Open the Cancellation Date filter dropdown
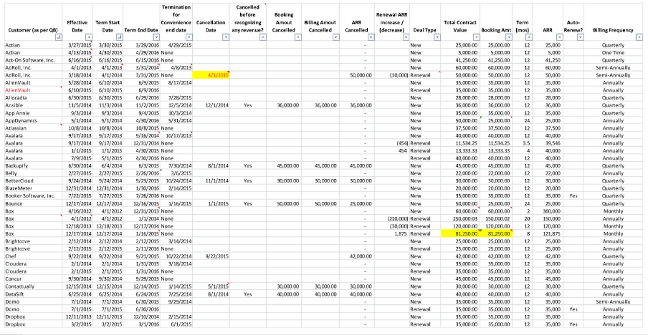The height and width of the screenshot is (335, 648). [x=226, y=37]
